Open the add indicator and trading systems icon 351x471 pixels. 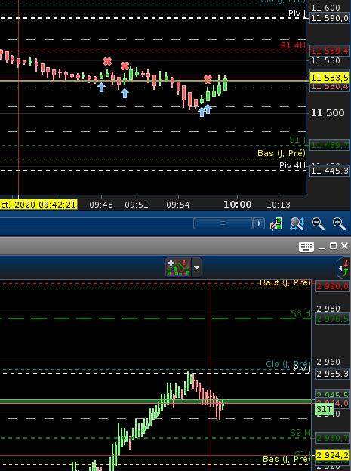178,266
